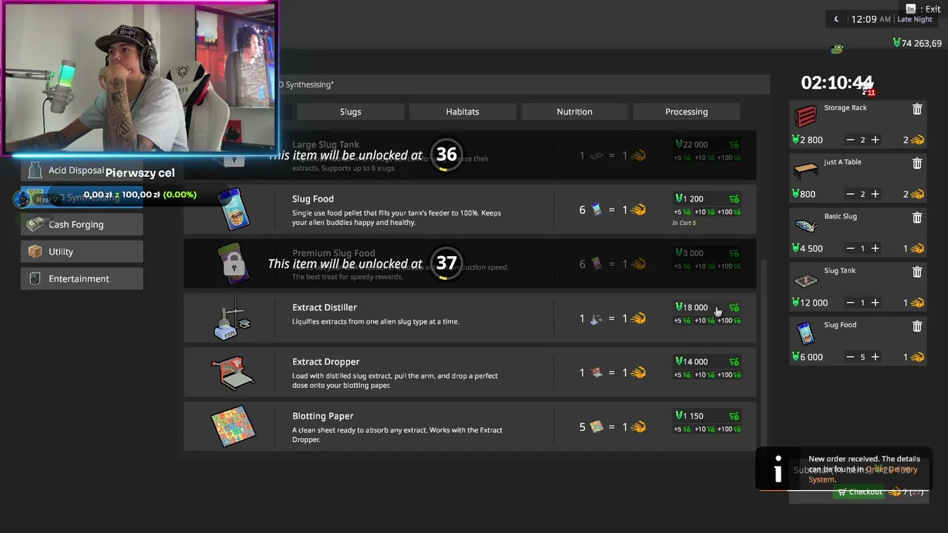Click the Blotting Paper product image
Screen dimensions: 948x533
[233, 426]
